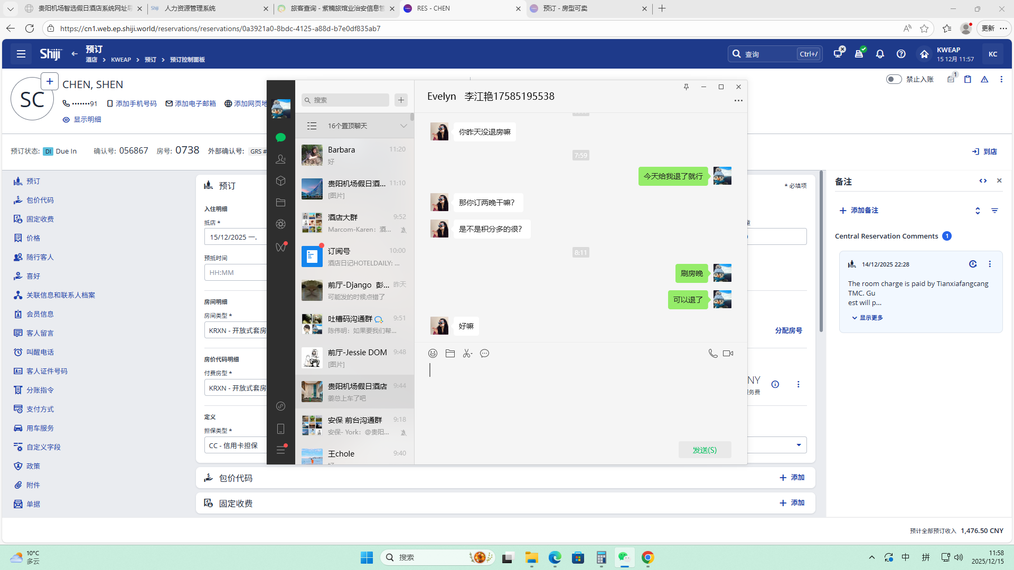The width and height of the screenshot is (1014, 570).
Task: Pin the WeChat chat window on top
Action: pos(686,87)
